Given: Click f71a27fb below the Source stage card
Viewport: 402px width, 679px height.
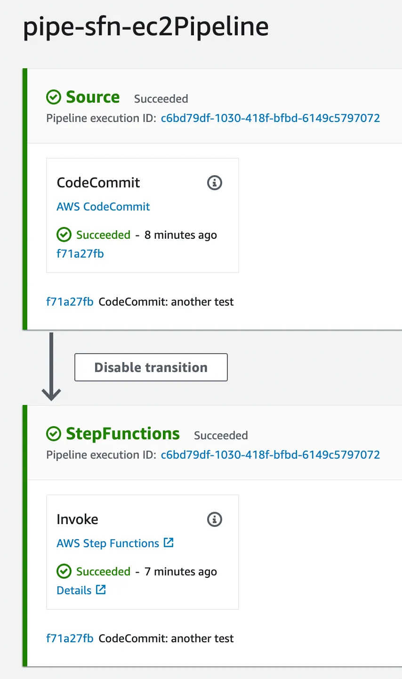Looking at the screenshot, I should [x=69, y=302].
